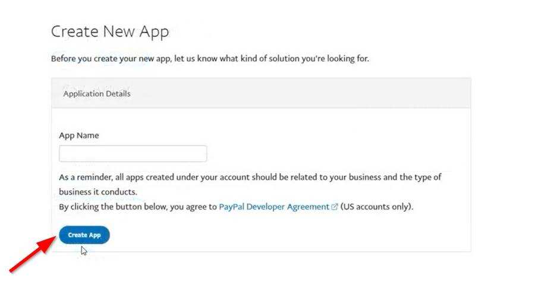Click the Create New App page heading
This screenshot has height=285, width=535.
coord(110,31)
